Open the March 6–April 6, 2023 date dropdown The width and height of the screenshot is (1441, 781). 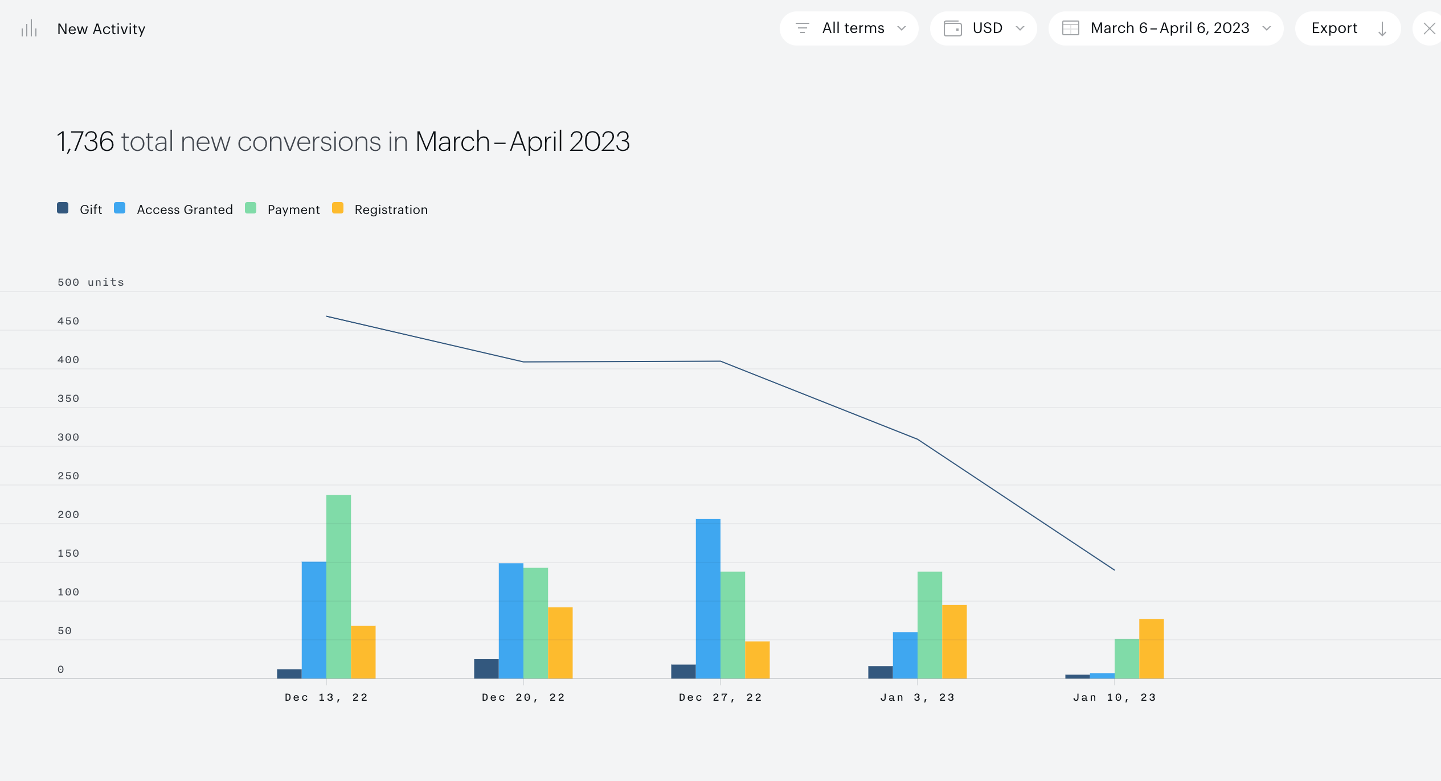click(x=1166, y=28)
